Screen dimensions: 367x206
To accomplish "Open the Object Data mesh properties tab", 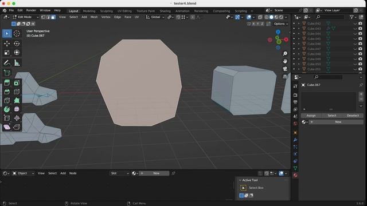I will tap(295, 168).
